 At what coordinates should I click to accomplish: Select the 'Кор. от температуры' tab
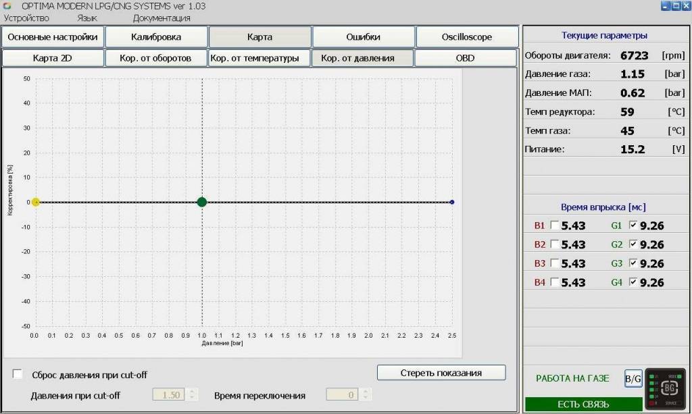click(259, 58)
